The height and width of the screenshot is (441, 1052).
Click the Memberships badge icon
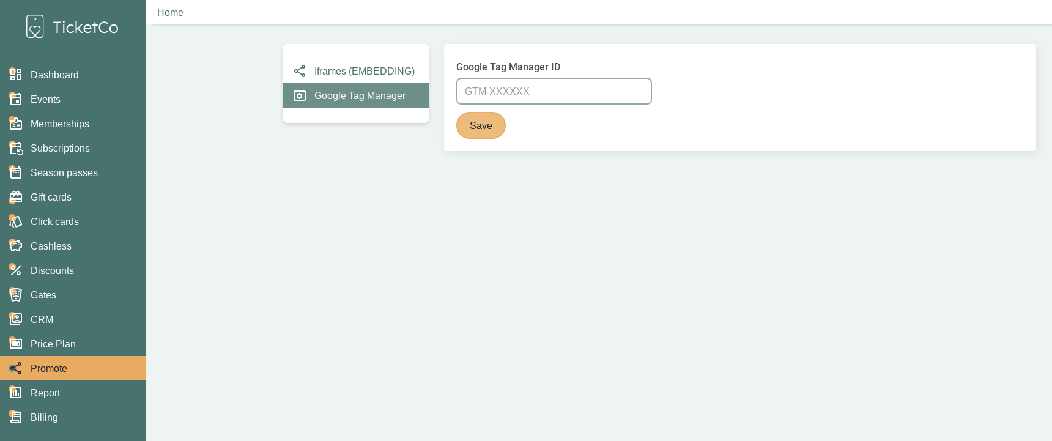[x=16, y=124]
